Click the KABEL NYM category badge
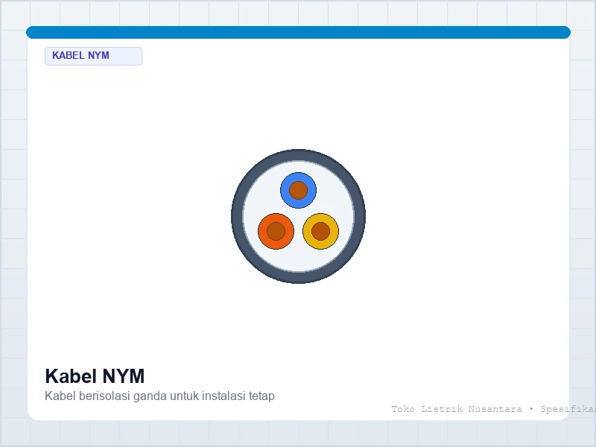This screenshot has width=596, height=447. (x=94, y=56)
